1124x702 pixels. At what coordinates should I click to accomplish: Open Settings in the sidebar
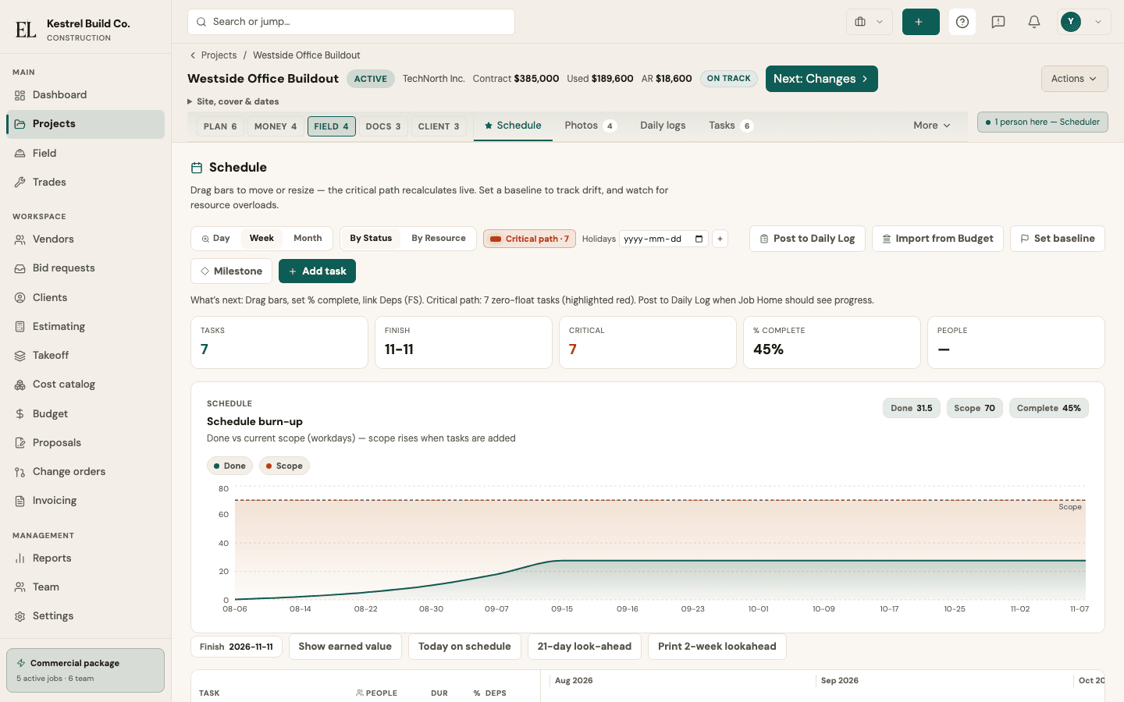point(85,616)
